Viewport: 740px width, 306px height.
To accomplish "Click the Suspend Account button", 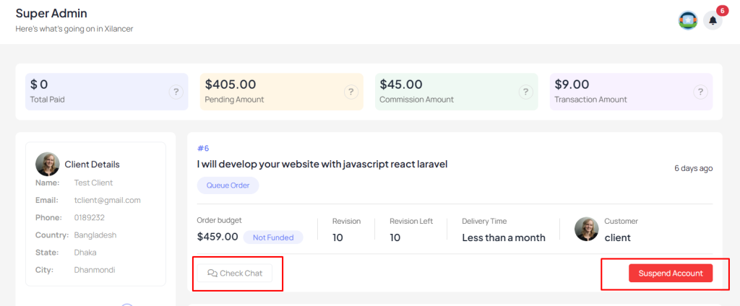I will point(671,273).
